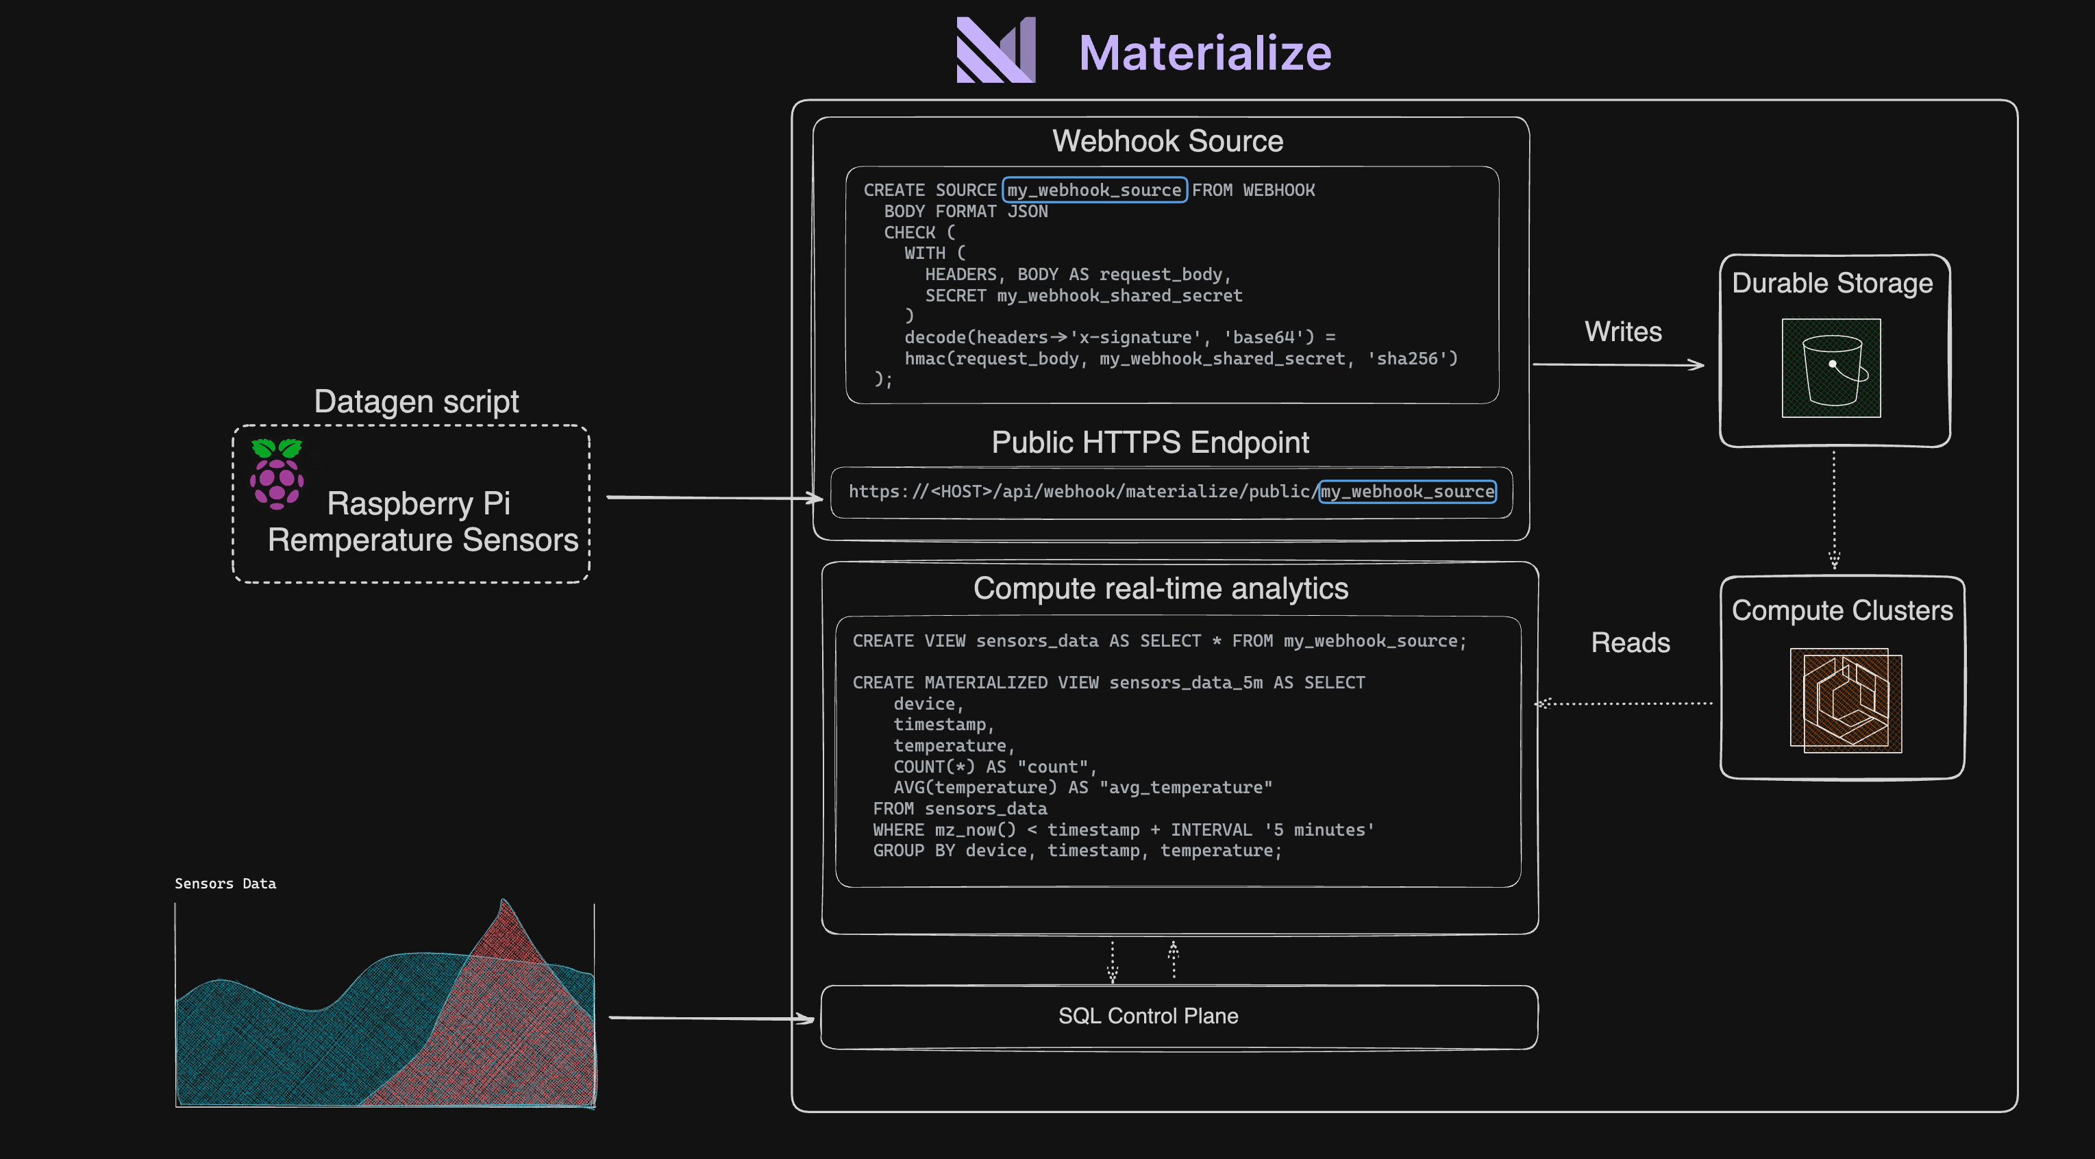Click the Compute real-time analytics heading
Screen dimensions: 2095x1159
coord(1161,588)
